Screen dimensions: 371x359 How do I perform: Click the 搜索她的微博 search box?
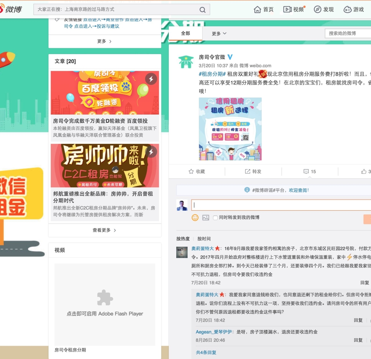pos(348,33)
